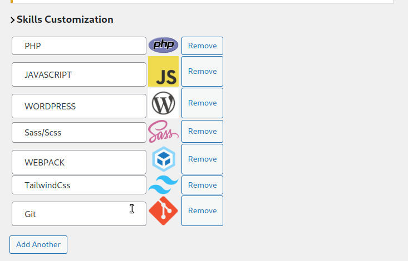
Task: Click the WordPress logo icon
Action: [164, 103]
